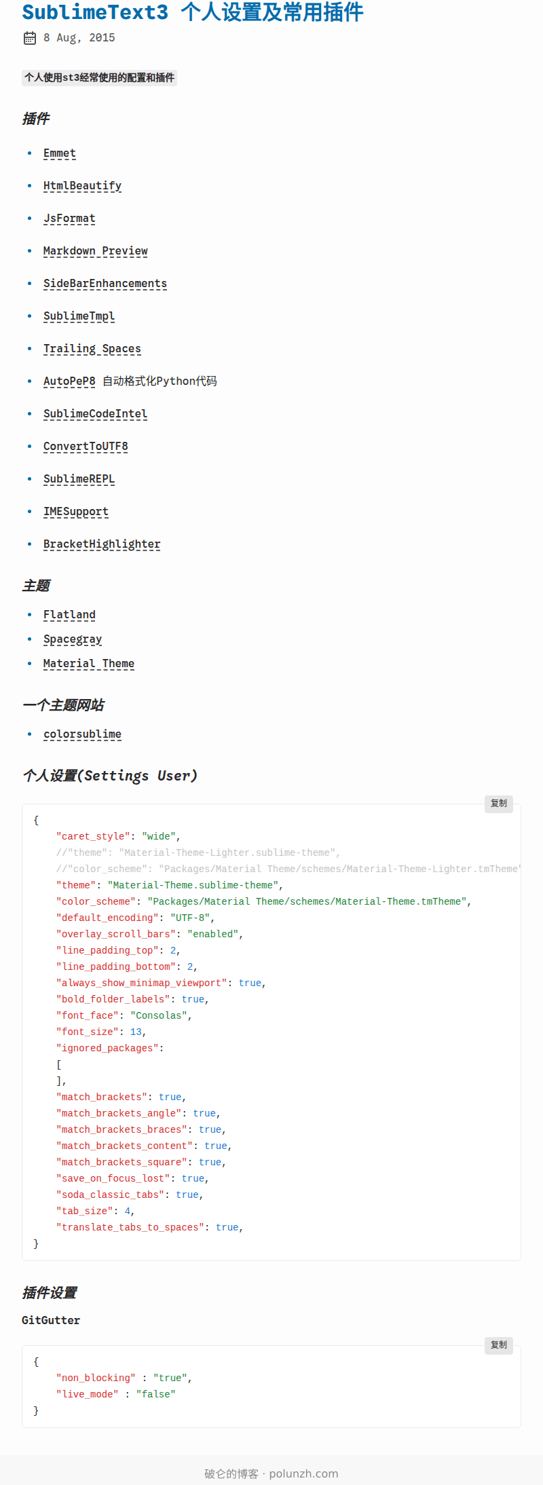Click the calendar icon beside the date
The width and height of the screenshot is (543, 1485).
click(x=29, y=38)
